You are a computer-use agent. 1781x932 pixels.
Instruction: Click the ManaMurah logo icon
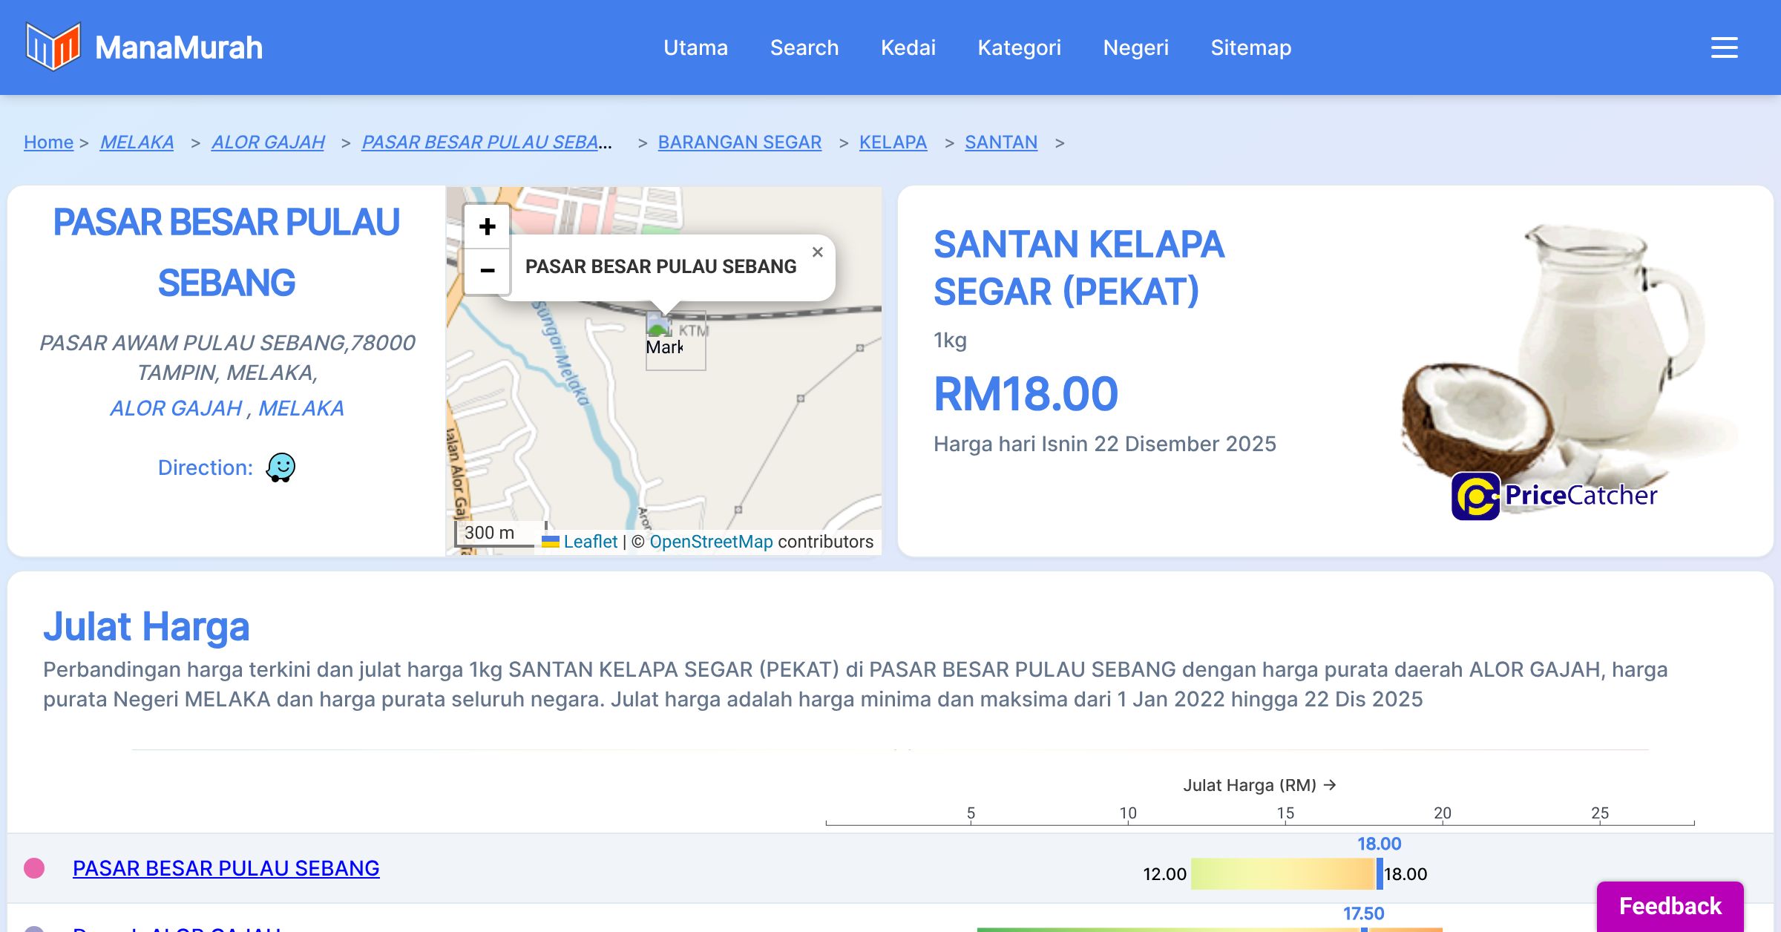(x=52, y=47)
